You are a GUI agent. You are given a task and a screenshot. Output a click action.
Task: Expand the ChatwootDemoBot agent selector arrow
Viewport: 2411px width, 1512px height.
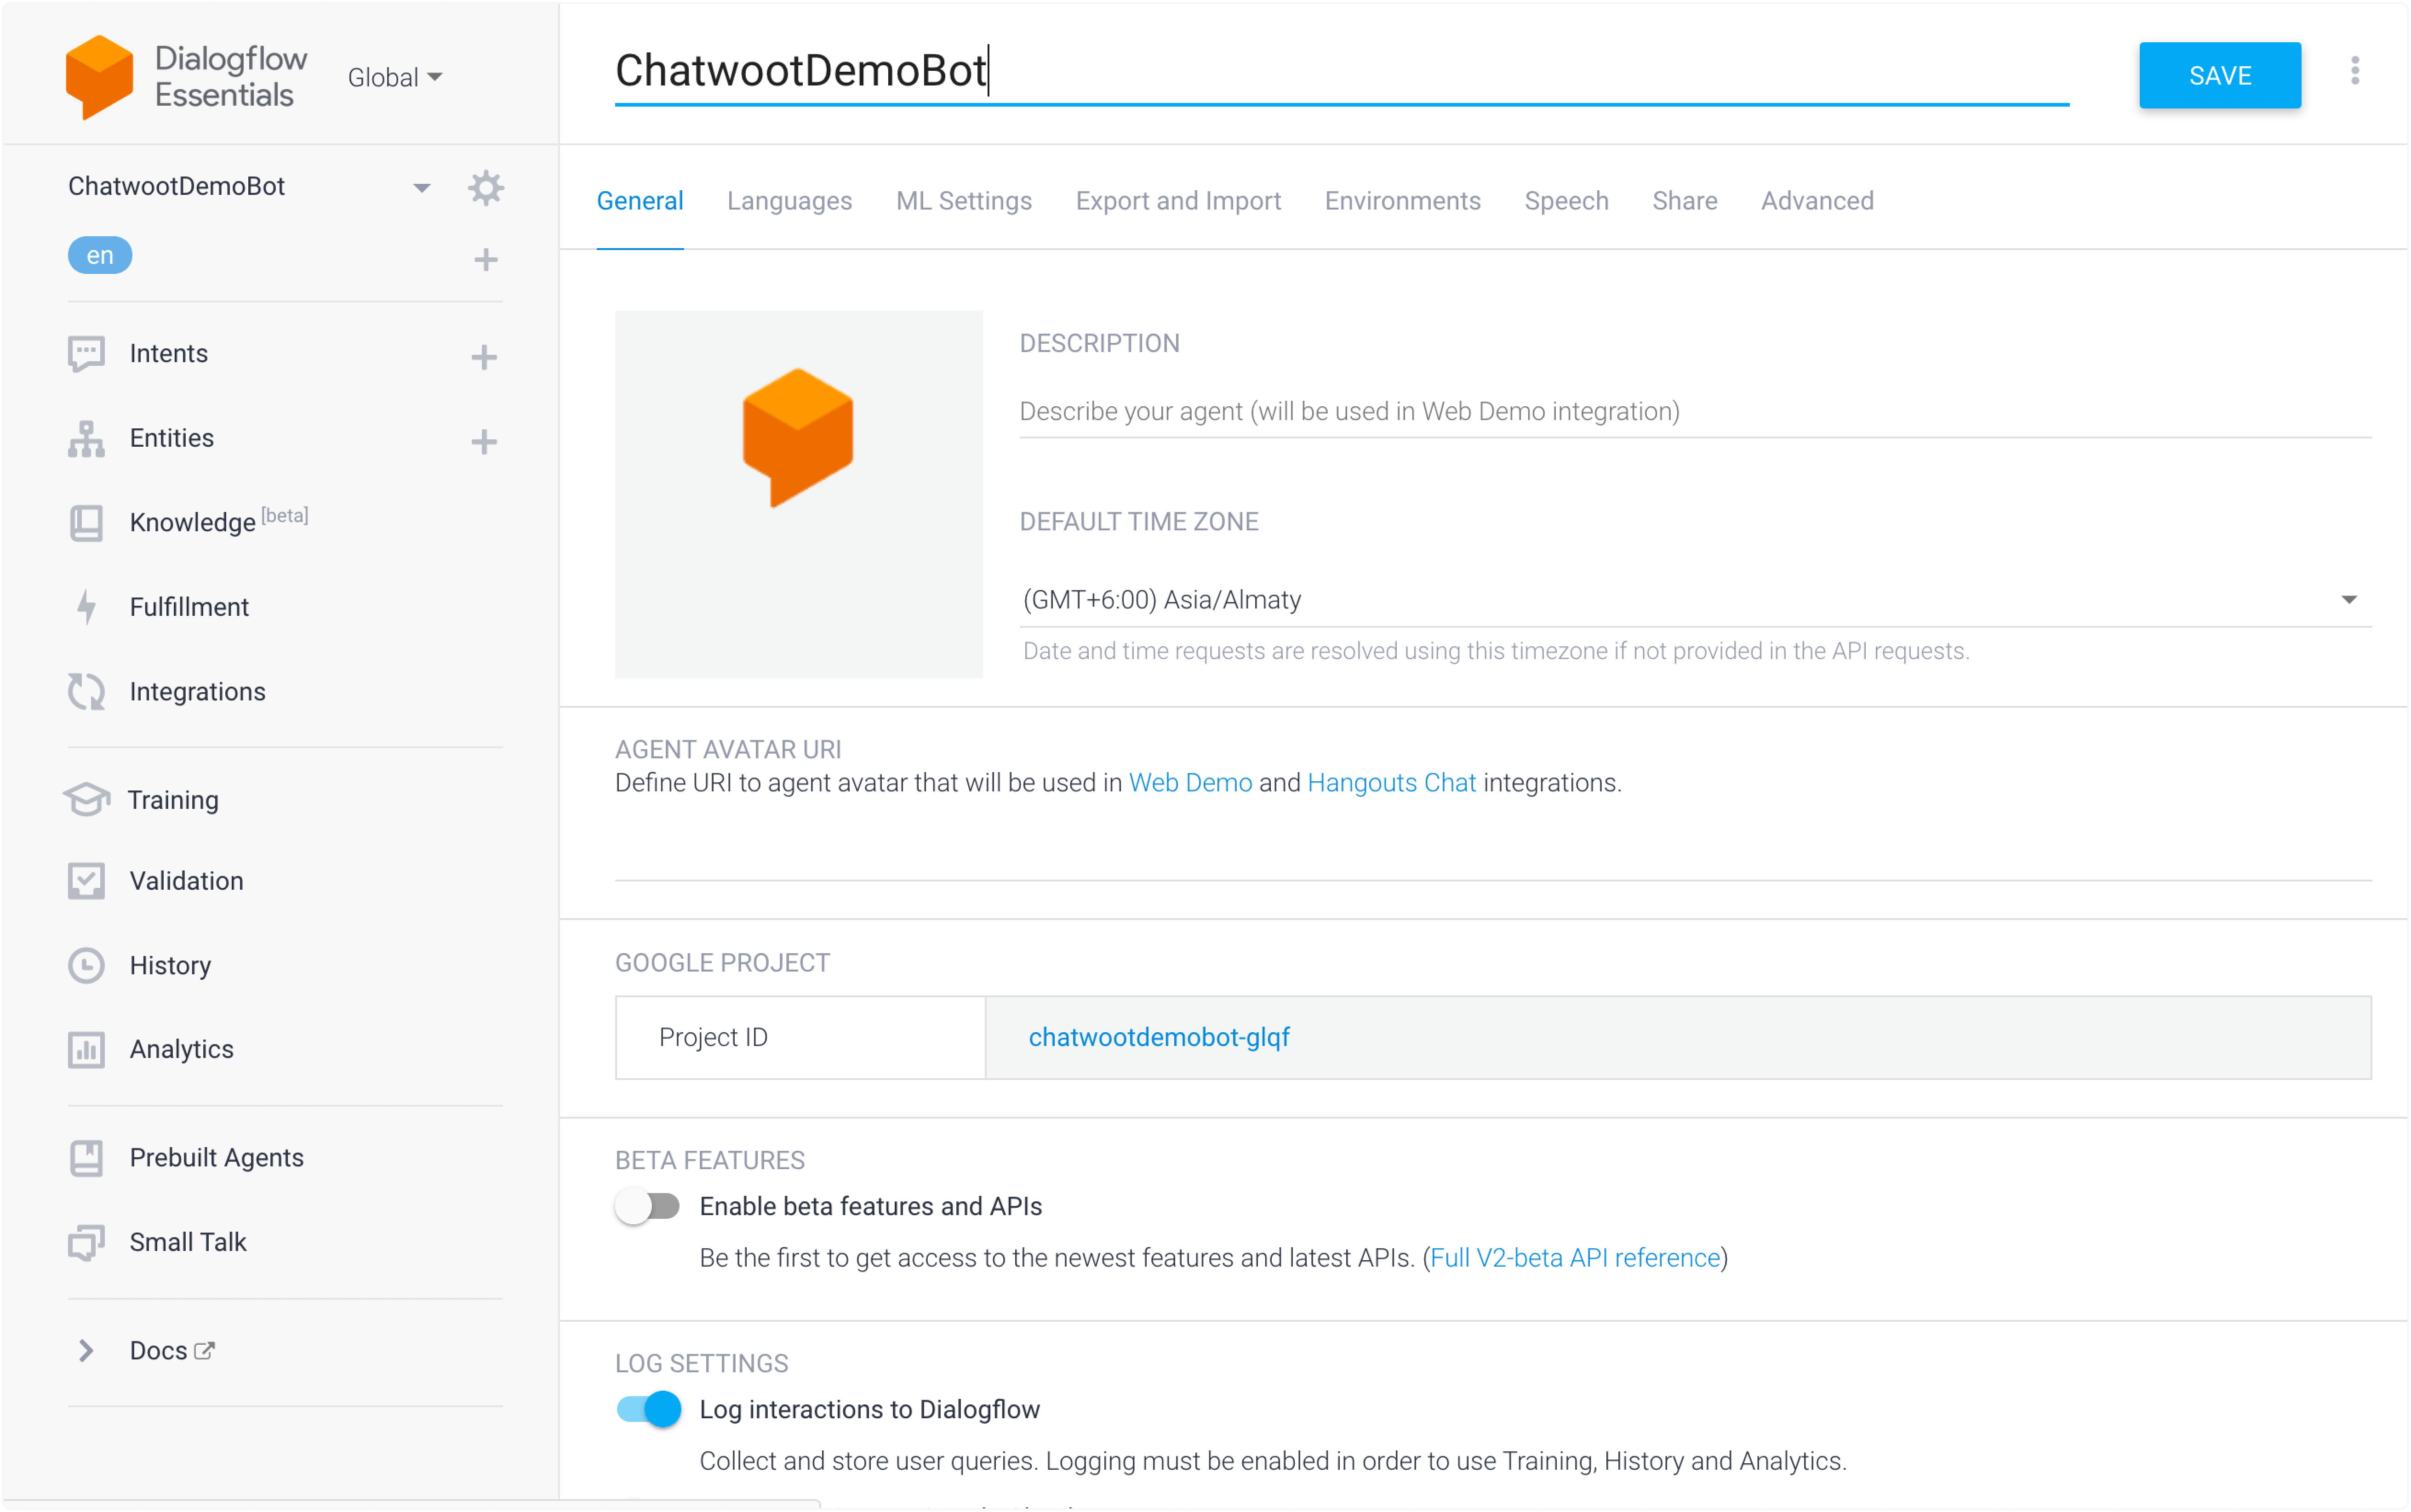tap(422, 187)
